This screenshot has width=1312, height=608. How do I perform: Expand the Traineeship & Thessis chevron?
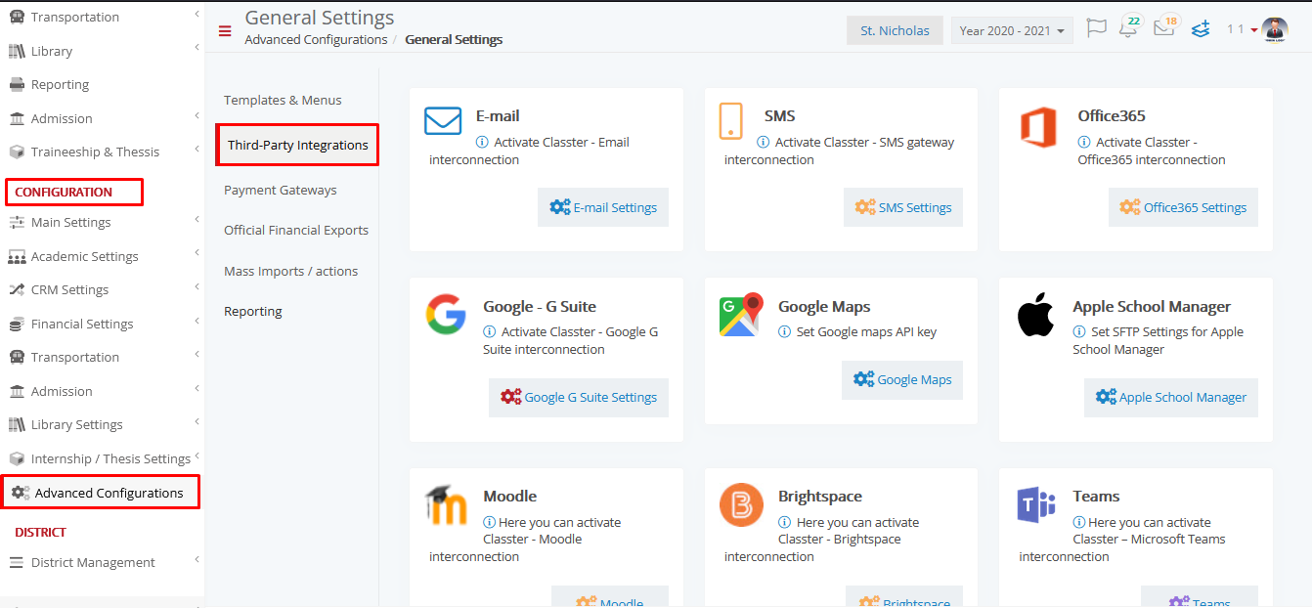(197, 150)
